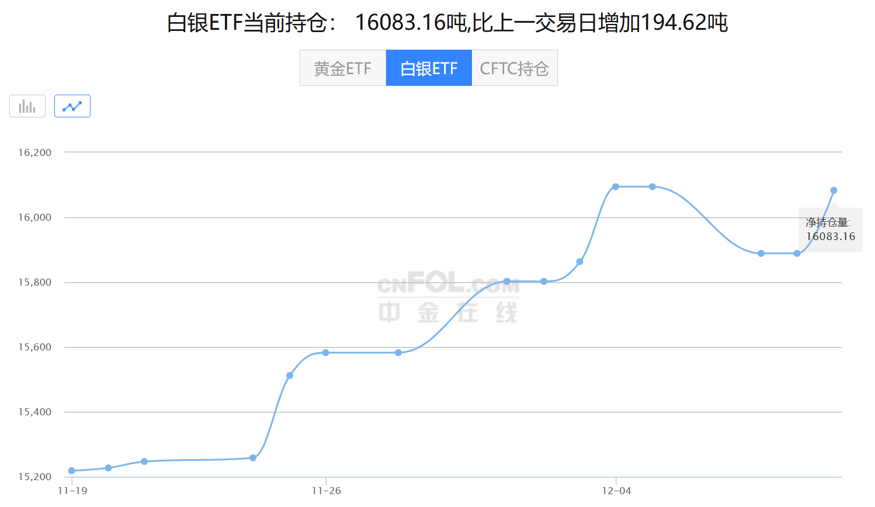Viewport: 875px width, 507px height.
Task: Click the first data point at 11-19
Action: pos(72,471)
